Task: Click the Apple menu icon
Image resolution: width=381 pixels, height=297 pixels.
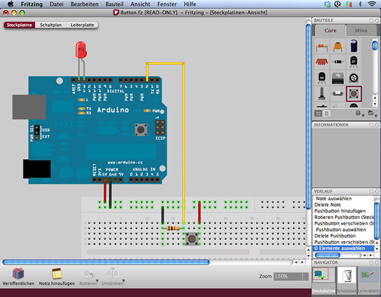Action: click(x=11, y=4)
